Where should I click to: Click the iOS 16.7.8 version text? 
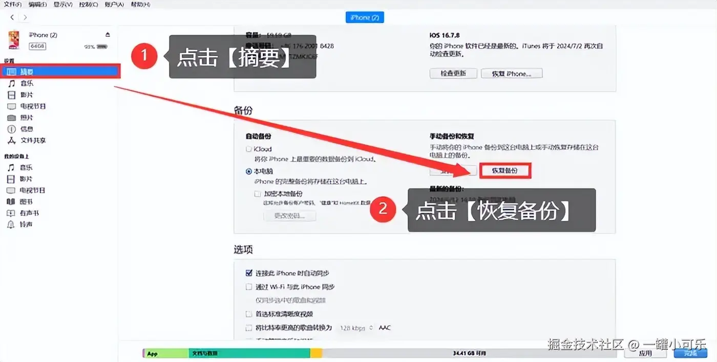coord(445,36)
